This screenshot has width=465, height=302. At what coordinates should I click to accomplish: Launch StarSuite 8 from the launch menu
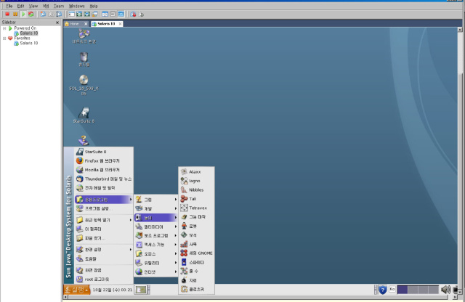(104, 152)
